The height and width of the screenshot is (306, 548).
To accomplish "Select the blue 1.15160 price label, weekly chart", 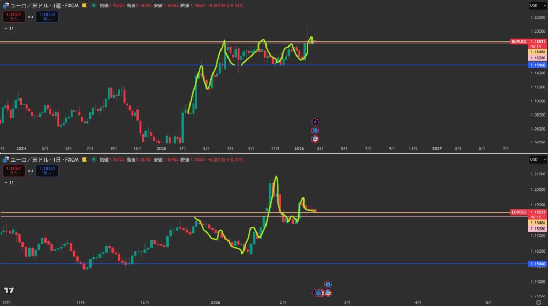I will click(x=537, y=65).
